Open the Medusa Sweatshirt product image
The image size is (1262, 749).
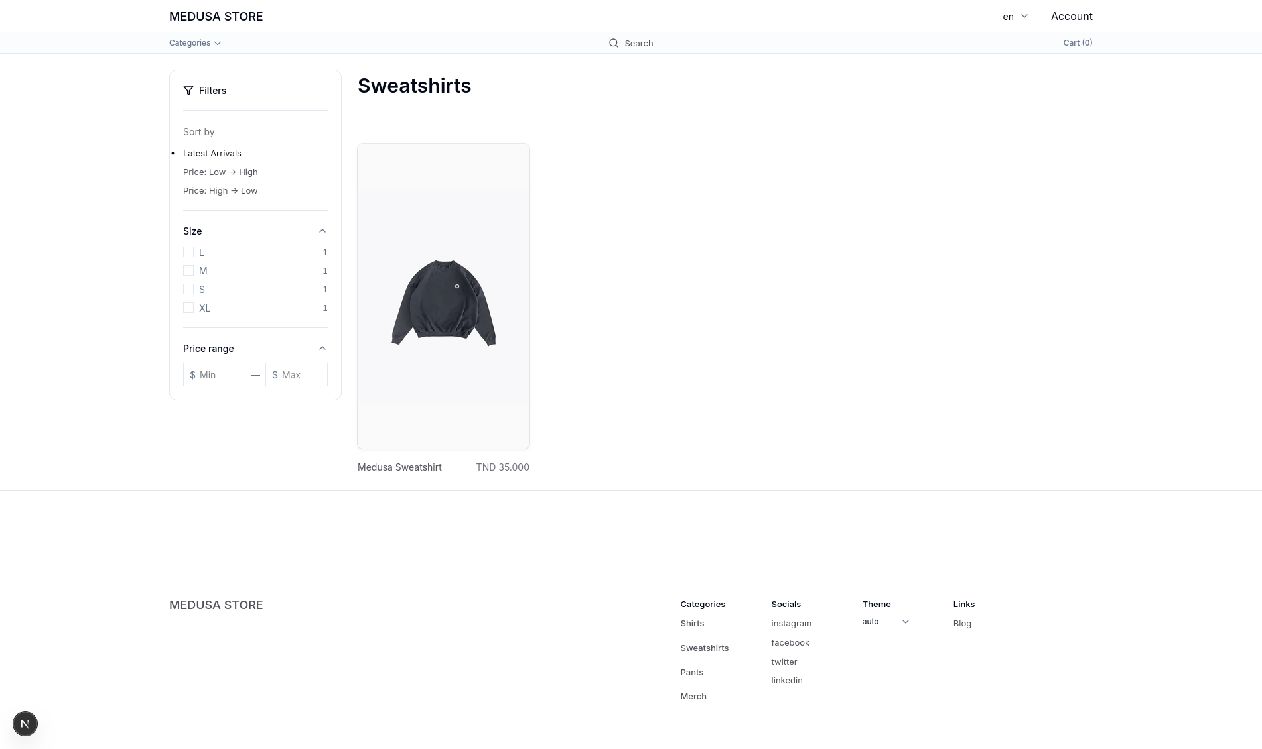(443, 296)
